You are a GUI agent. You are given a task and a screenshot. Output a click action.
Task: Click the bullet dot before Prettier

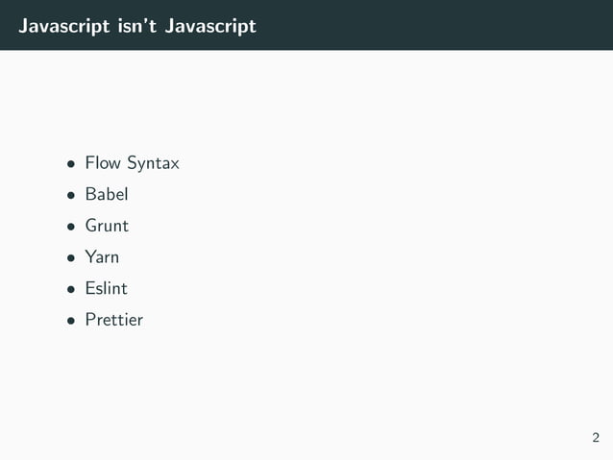pos(71,320)
